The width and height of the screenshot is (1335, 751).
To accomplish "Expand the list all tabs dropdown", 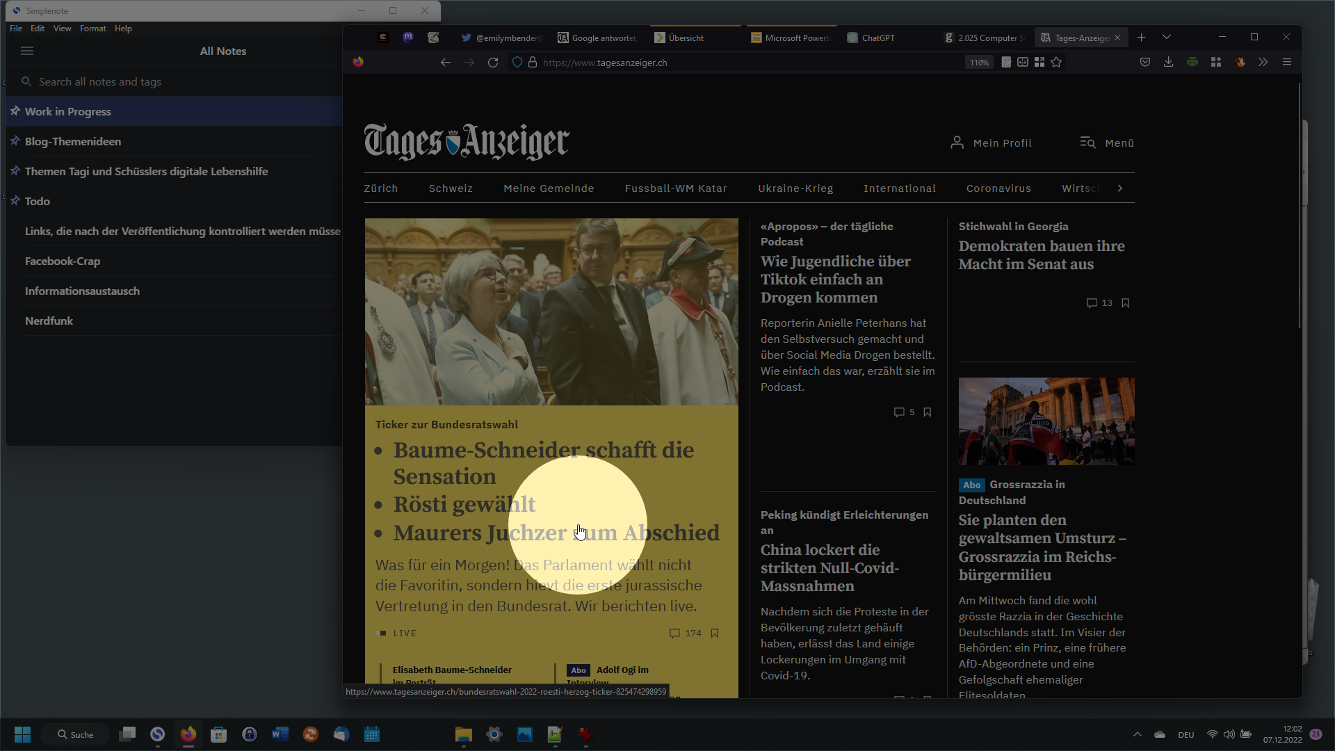I will 1167,38.
